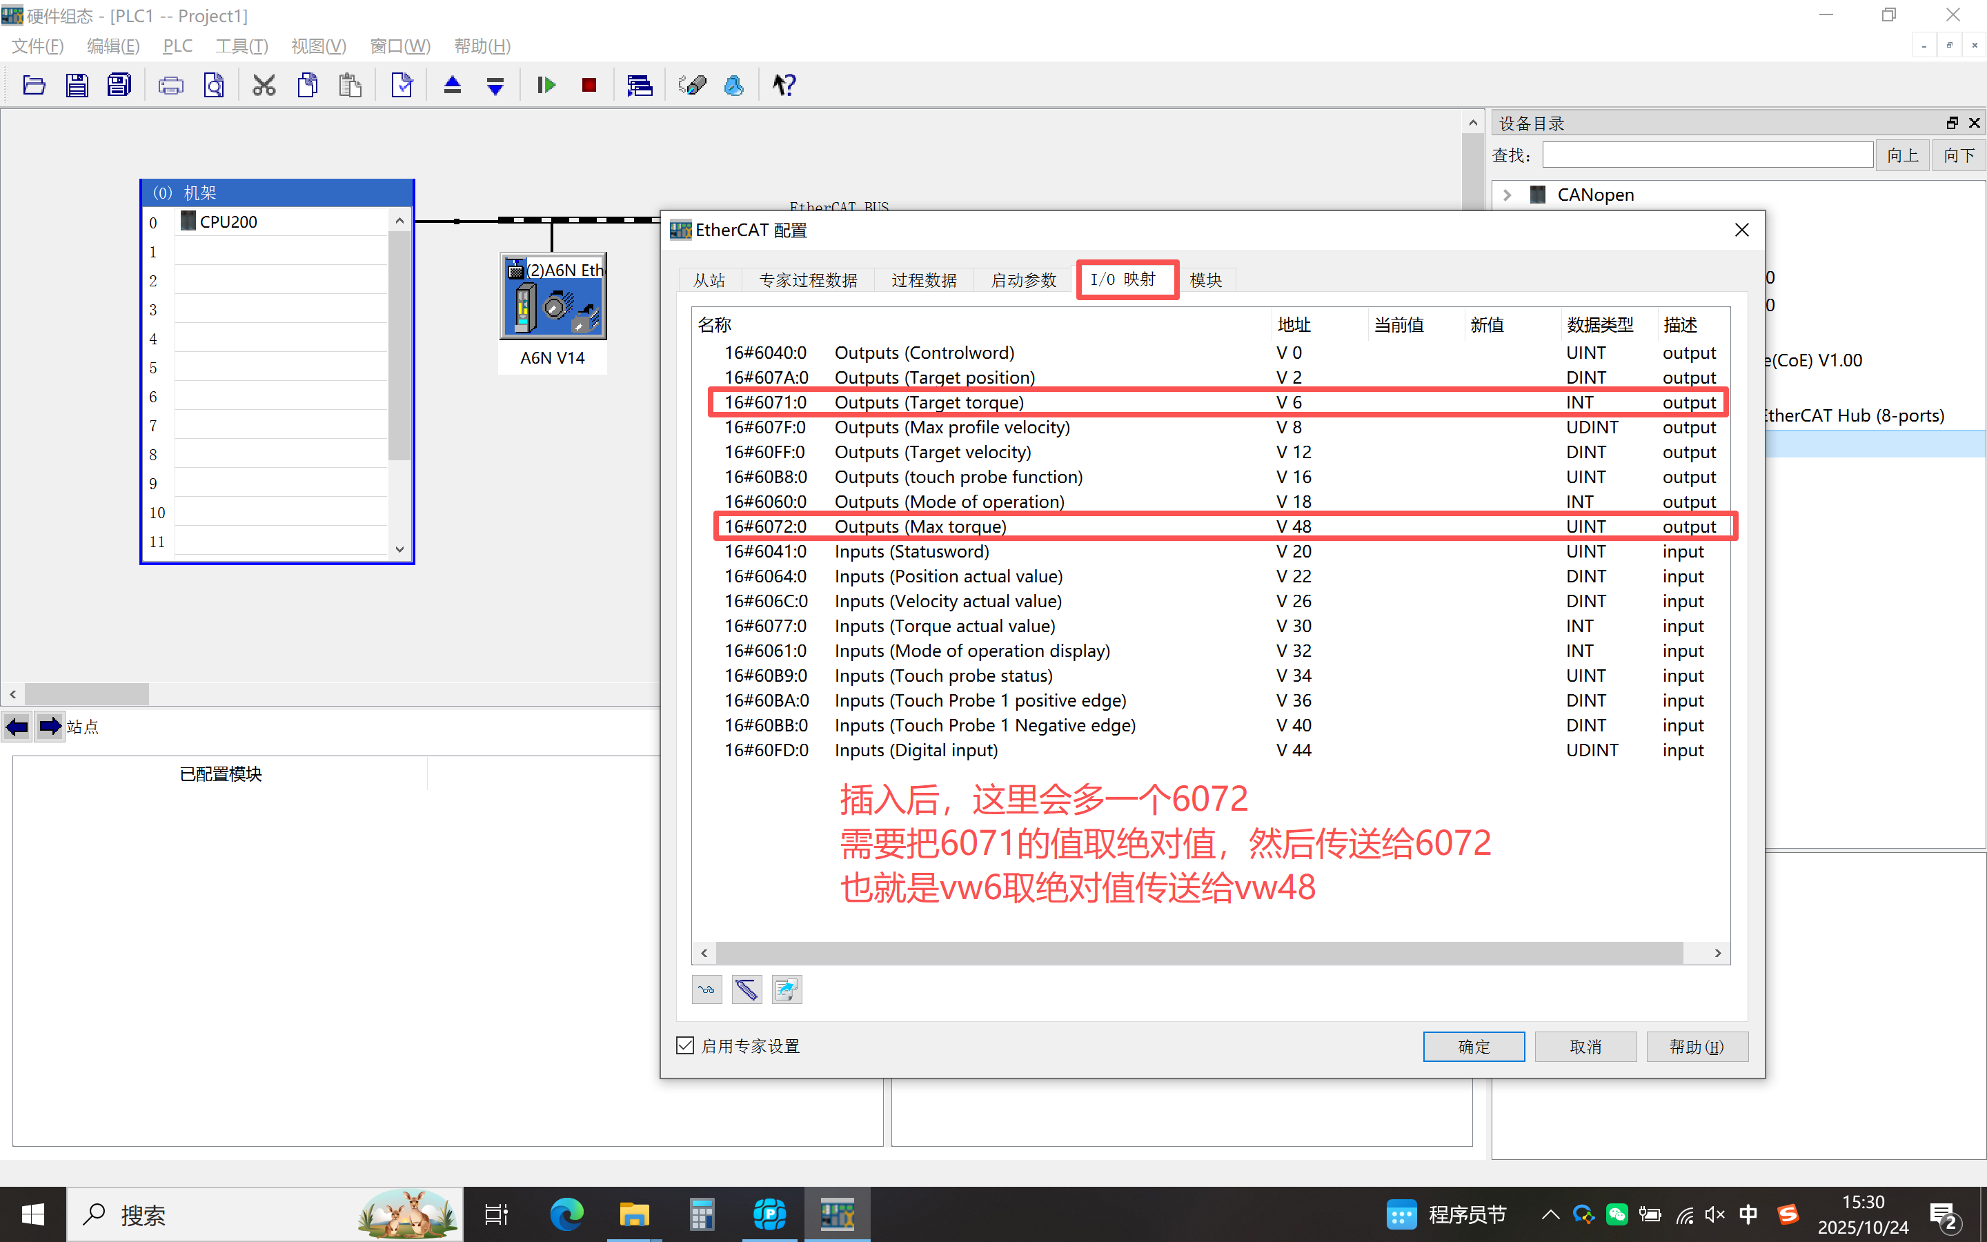Image resolution: width=1987 pixels, height=1242 pixels.
Task: Click the Copy toolbar icon
Action: 308,85
